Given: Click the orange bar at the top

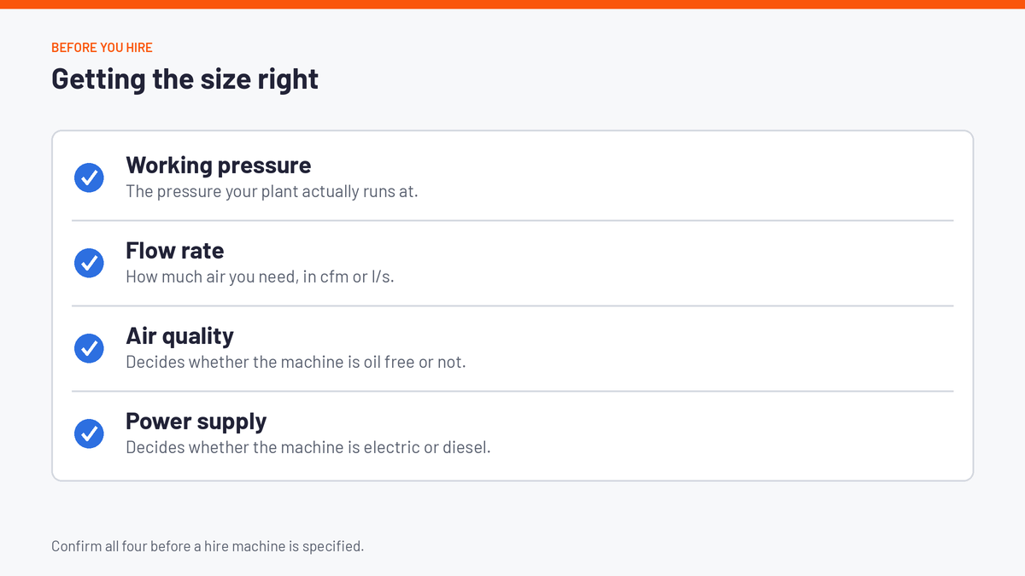Looking at the screenshot, I should (x=512, y=4).
